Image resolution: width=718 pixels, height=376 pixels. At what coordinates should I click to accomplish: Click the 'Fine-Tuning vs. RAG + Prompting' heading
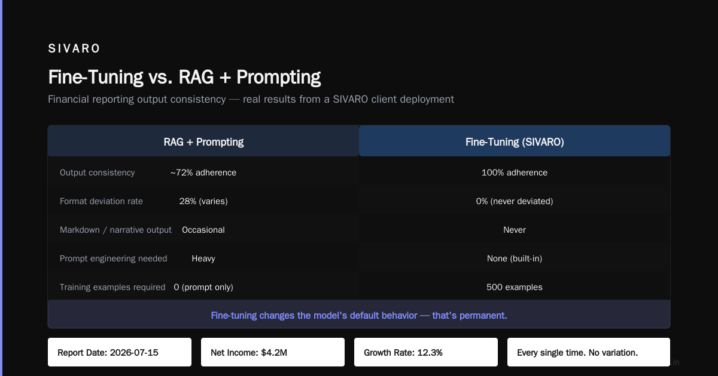[184, 77]
